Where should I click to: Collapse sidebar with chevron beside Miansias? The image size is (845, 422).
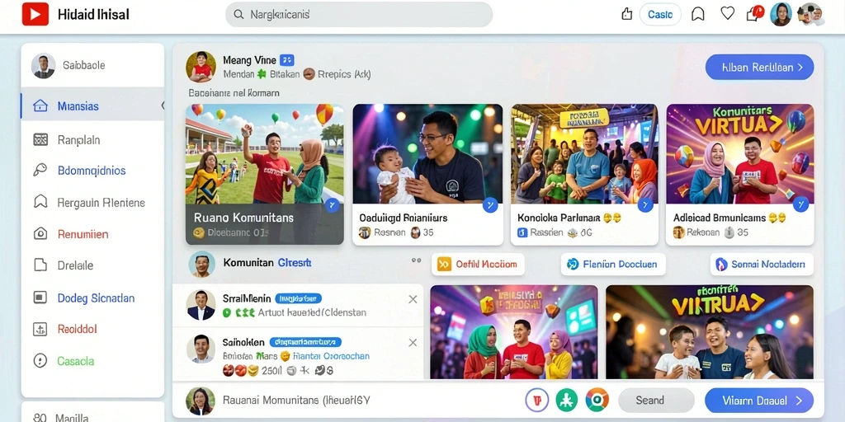point(163,105)
